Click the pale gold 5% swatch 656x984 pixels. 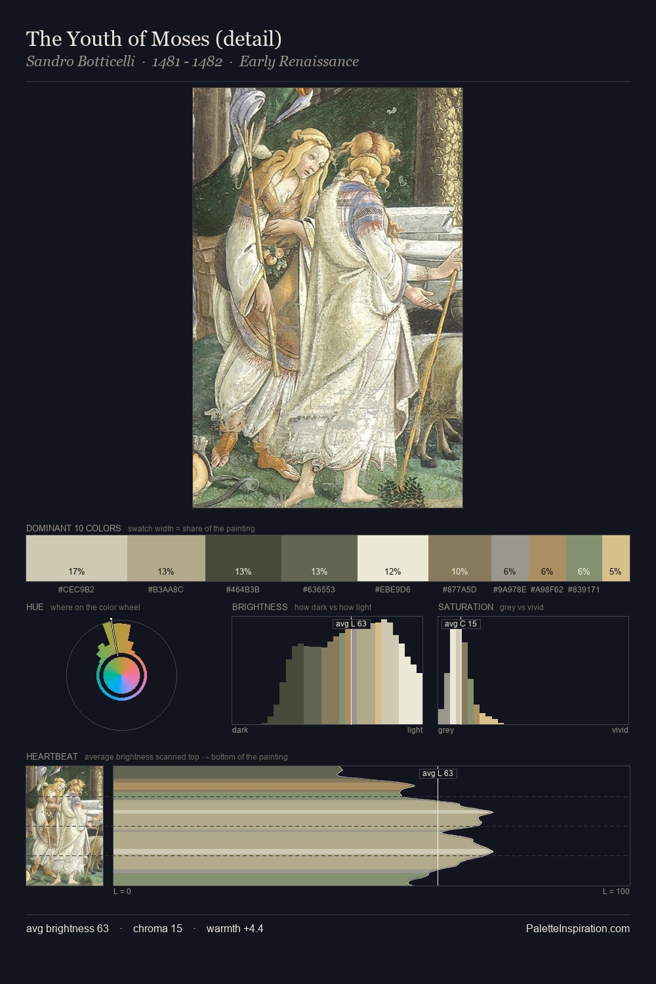[x=615, y=558]
